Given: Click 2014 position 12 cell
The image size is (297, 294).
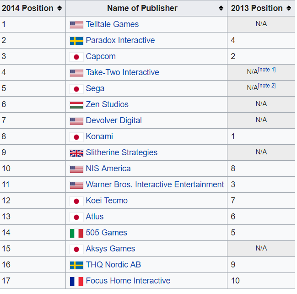Looking at the screenshot, I should pos(32,201).
